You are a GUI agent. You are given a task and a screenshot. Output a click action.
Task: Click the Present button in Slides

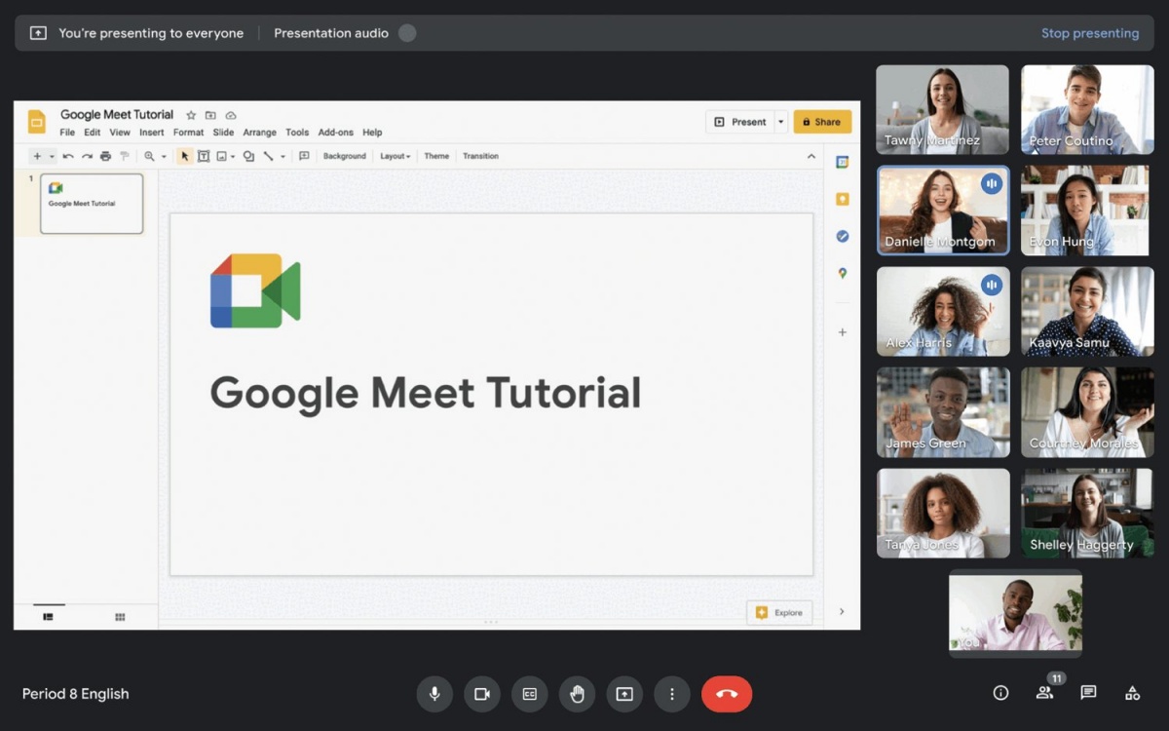click(x=740, y=122)
